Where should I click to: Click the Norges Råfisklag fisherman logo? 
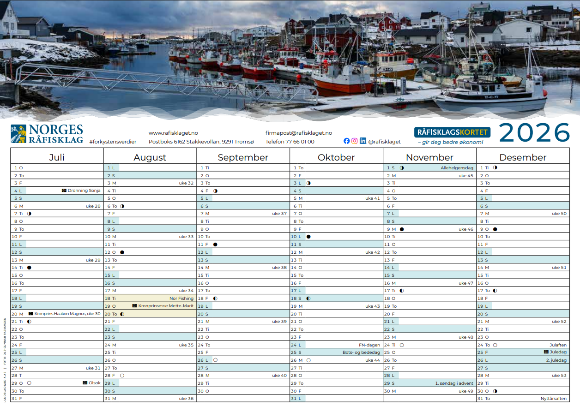19,134
